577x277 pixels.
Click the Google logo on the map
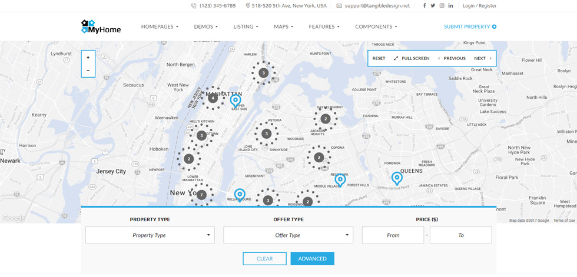(x=13, y=218)
